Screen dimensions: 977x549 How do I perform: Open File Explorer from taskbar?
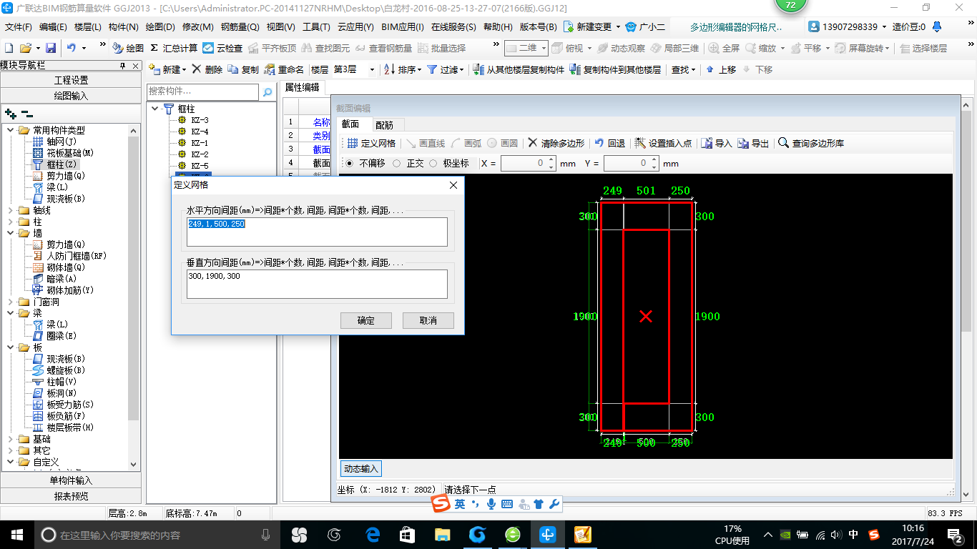click(443, 534)
